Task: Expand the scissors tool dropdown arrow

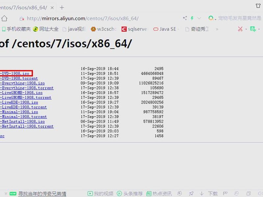Action: [x=246, y=29]
